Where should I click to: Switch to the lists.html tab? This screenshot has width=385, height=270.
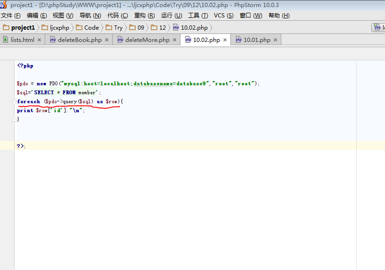tap(22, 40)
